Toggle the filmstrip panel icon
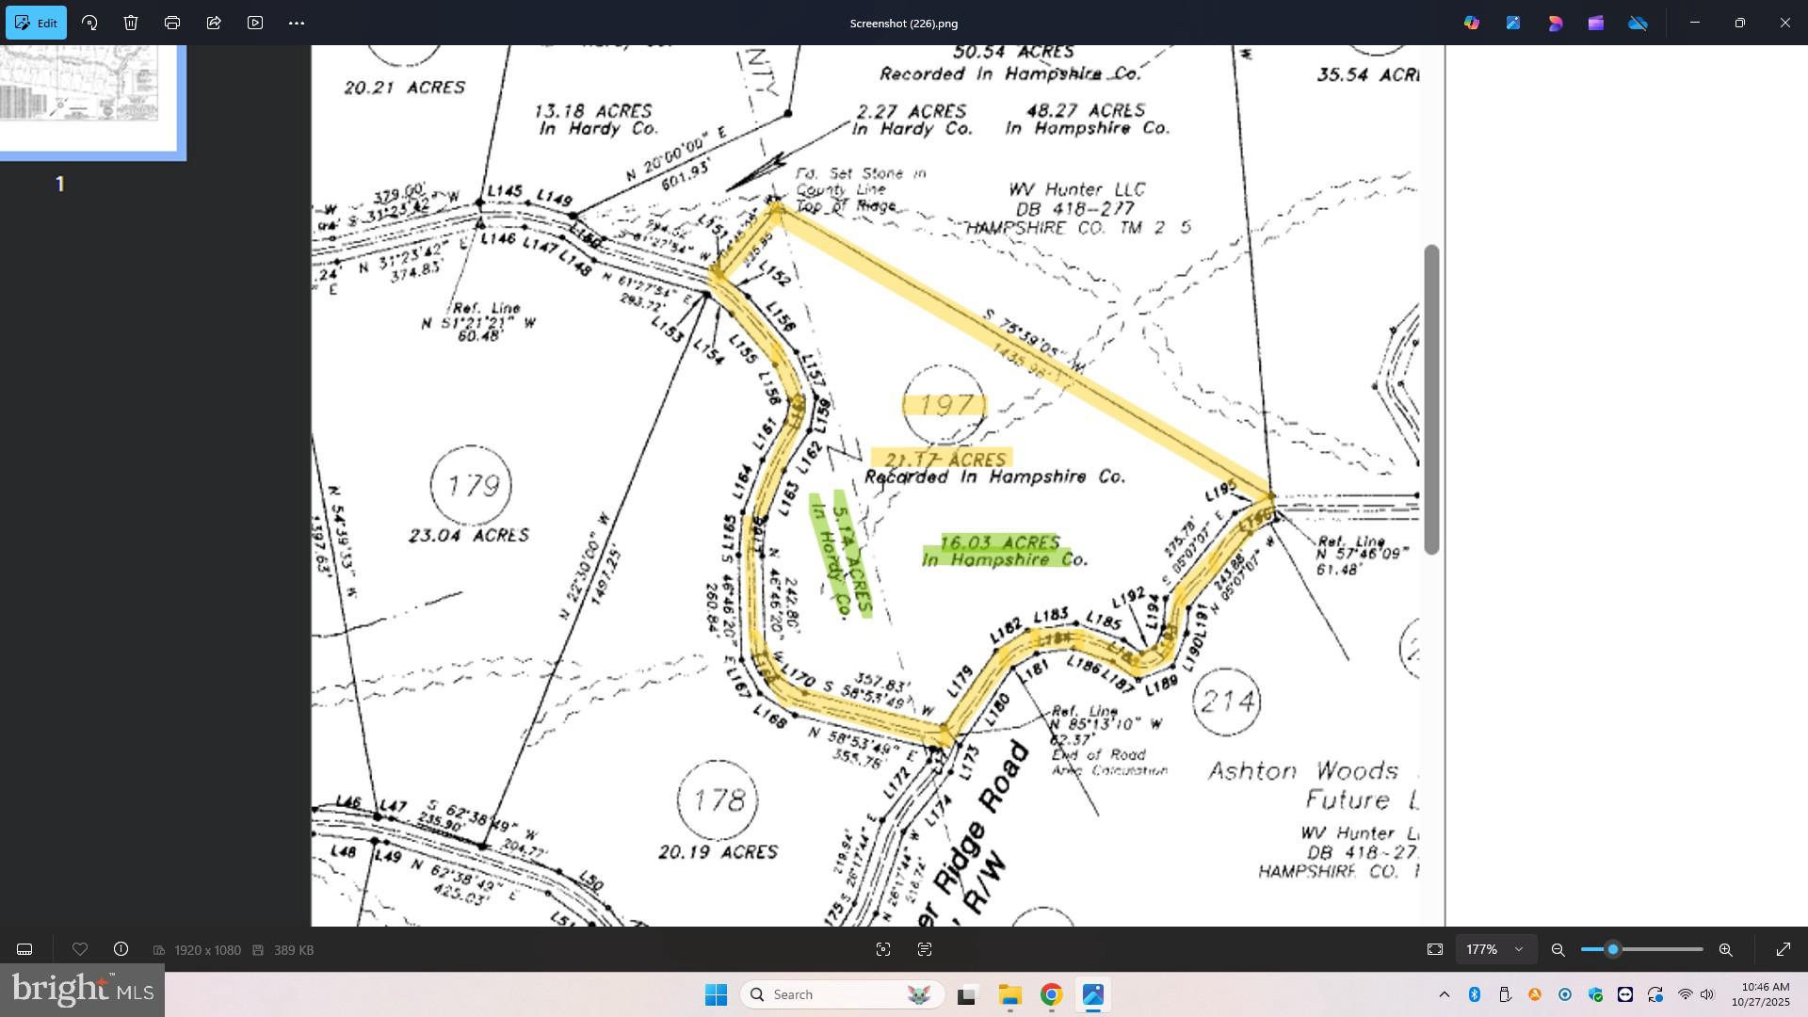Image resolution: width=1808 pixels, height=1017 pixels. click(x=24, y=950)
